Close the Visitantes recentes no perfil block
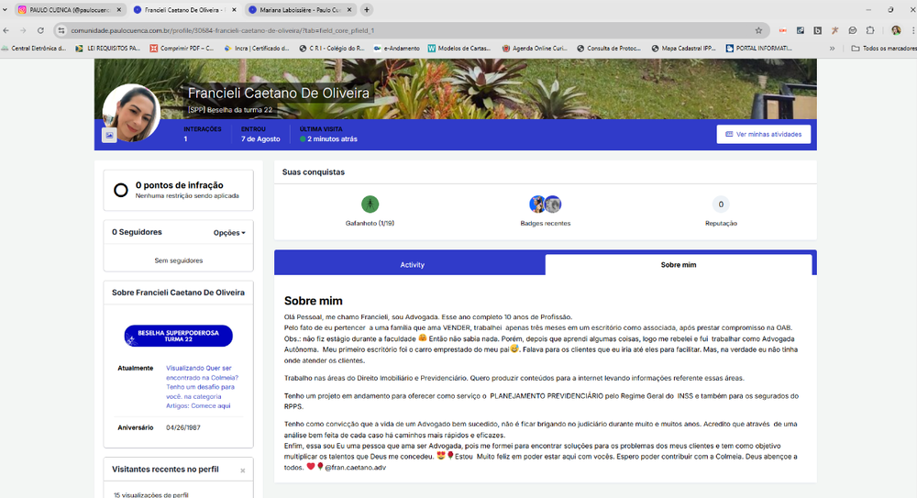This screenshot has width=917, height=498. [243, 470]
